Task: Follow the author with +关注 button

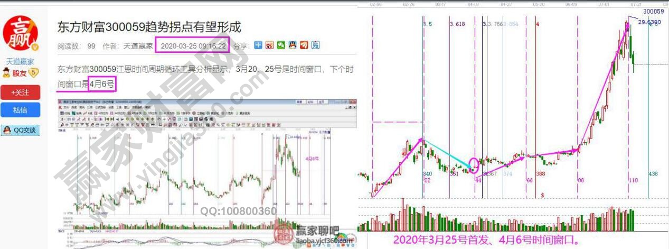Action: click(20, 93)
